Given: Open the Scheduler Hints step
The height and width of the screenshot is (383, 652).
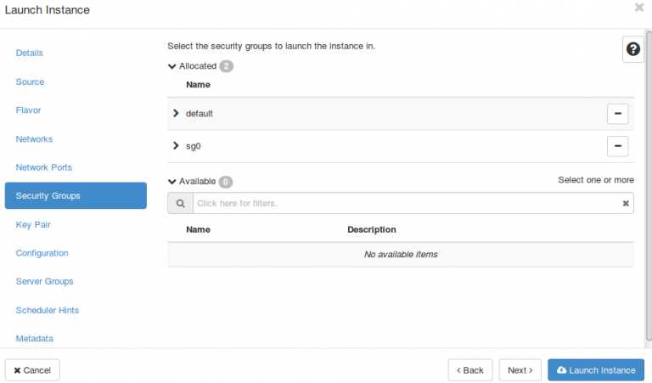Looking at the screenshot, I should coord(48,310).
